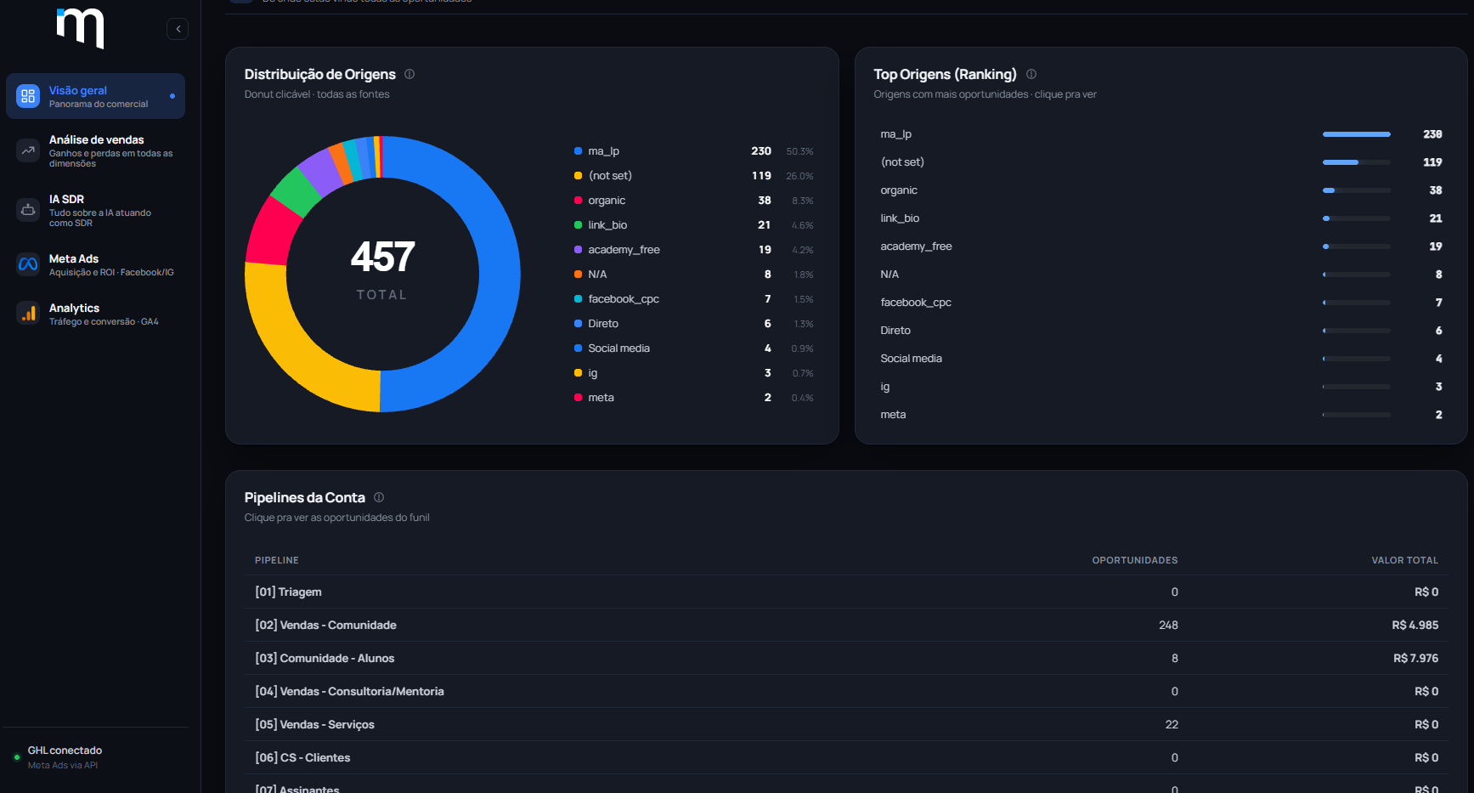
Task: Collapse the sidebar with chevron button
Action: coord(178,29)
